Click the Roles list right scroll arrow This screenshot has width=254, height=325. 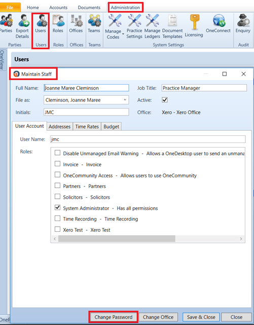[x=241, y=239]
